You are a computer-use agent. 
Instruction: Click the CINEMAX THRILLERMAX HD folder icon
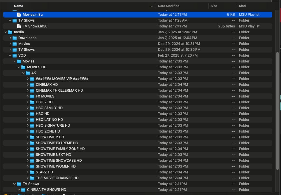pos(32,90)
